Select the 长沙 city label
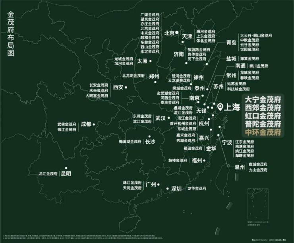Viewport: 294px width, 243px height. coord(150,142)
